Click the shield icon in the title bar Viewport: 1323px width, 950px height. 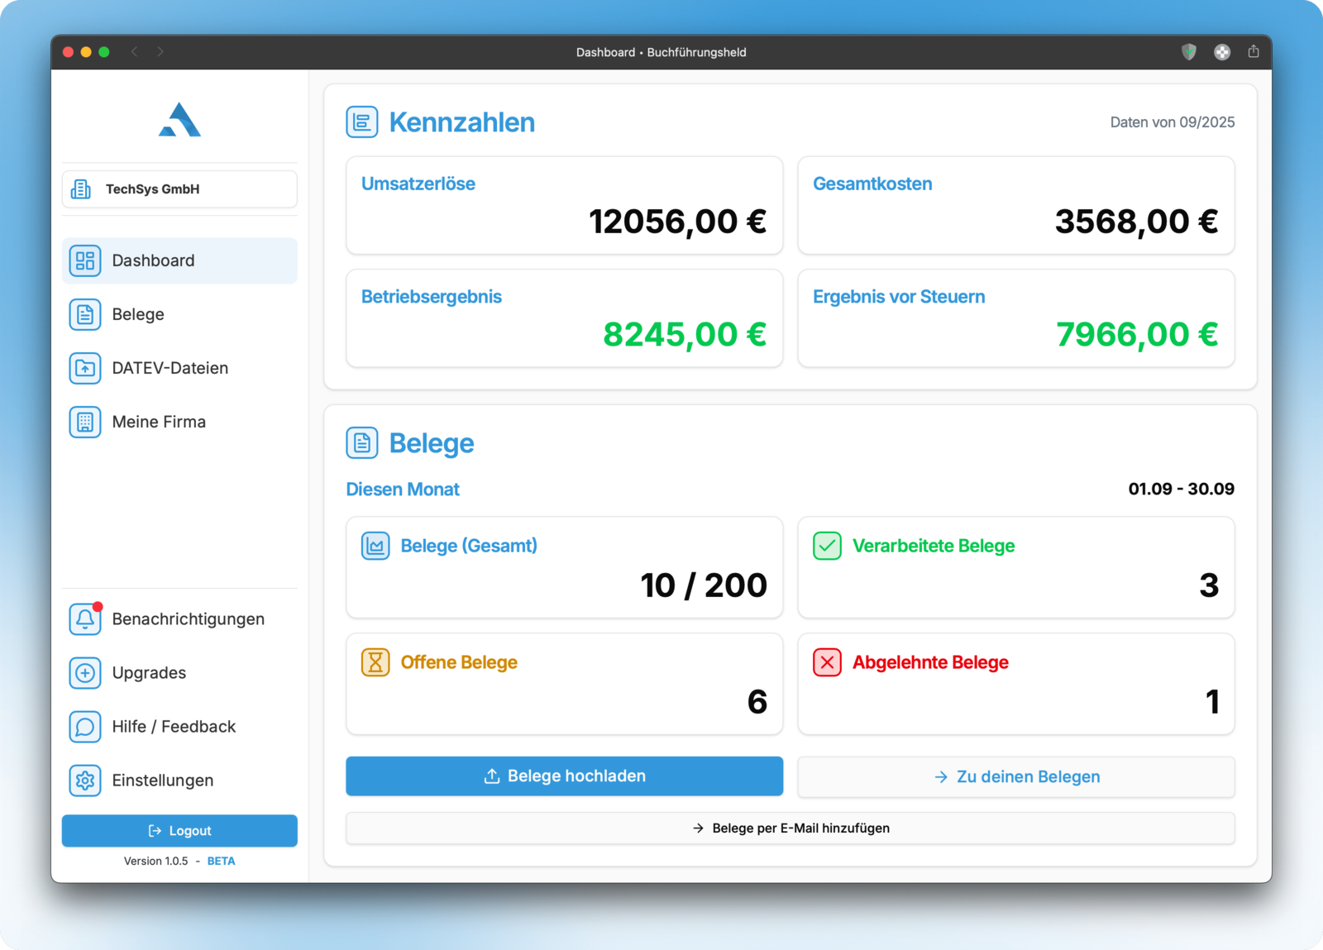[x=1189, y=52]
